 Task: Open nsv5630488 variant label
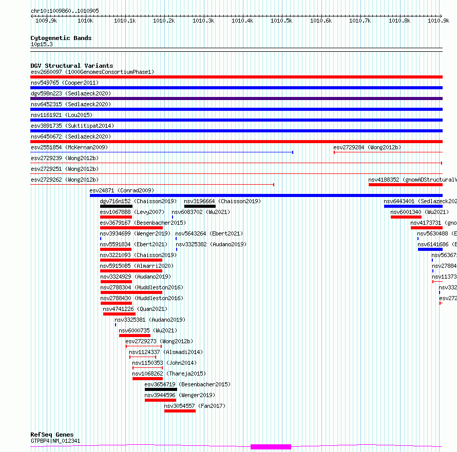(437, 233)
